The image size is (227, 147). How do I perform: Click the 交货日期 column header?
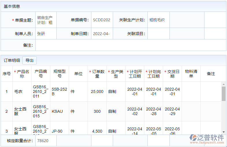[172, 74]
